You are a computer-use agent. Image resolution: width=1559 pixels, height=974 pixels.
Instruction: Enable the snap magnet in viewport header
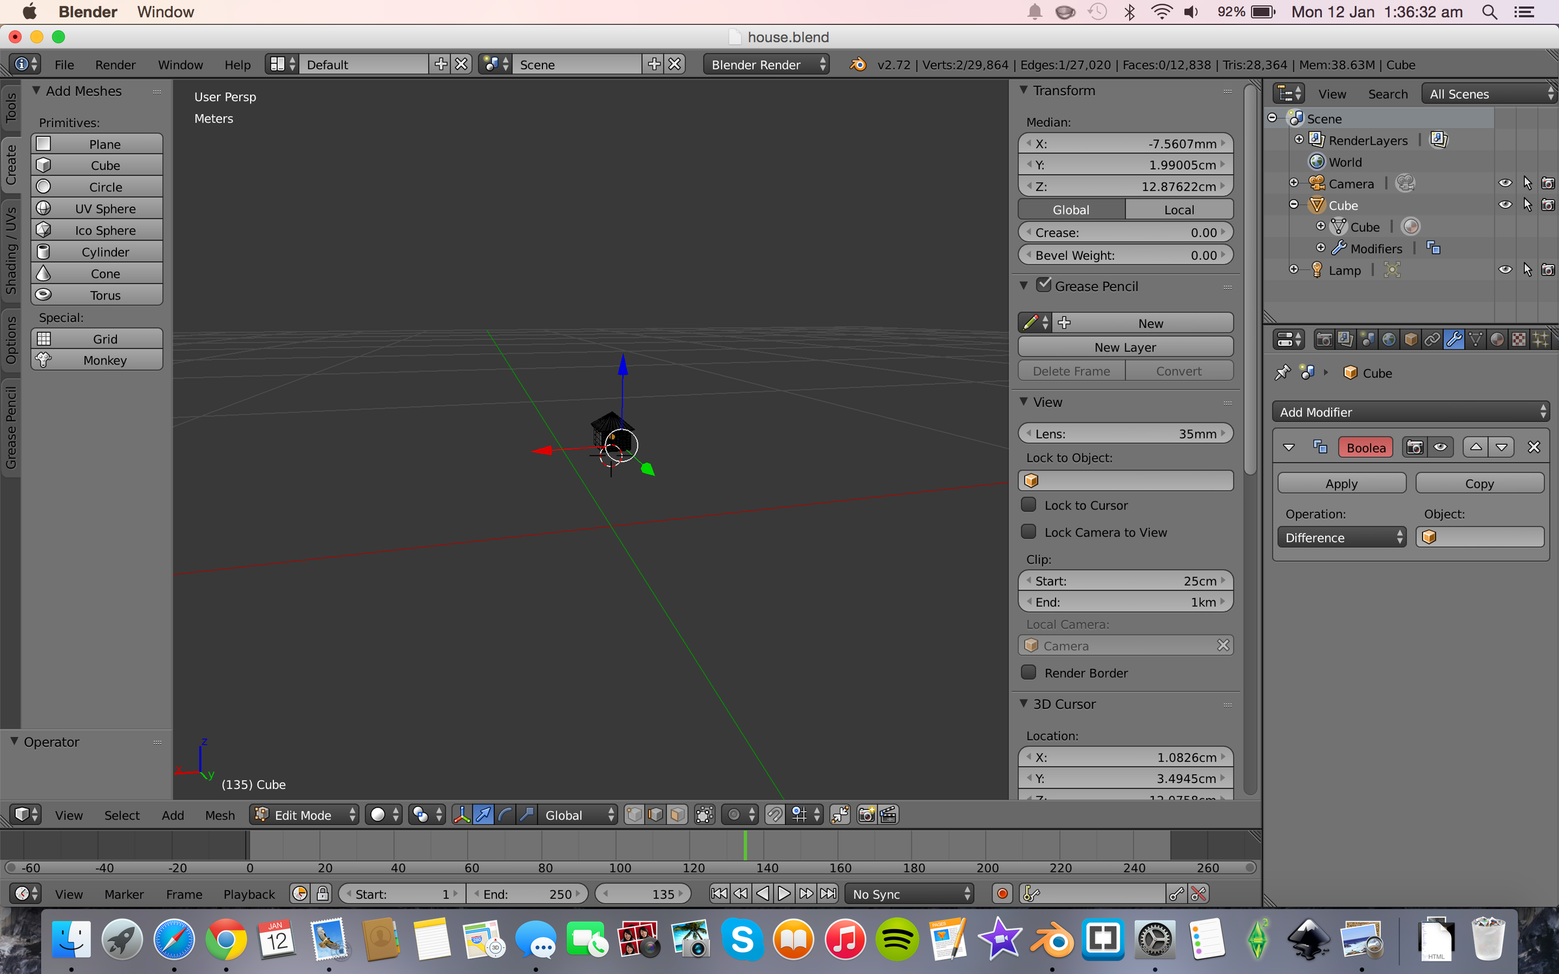tap(775, 814)
